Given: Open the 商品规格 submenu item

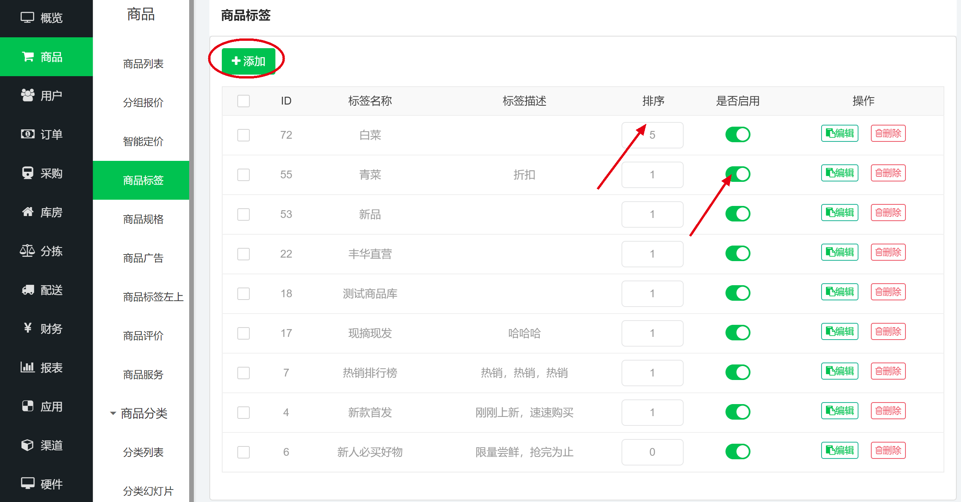Looking at the screenshot, I should [x=143, y=220].
